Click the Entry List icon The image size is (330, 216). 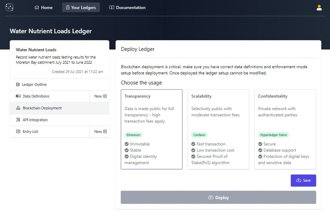pos(18,131)
